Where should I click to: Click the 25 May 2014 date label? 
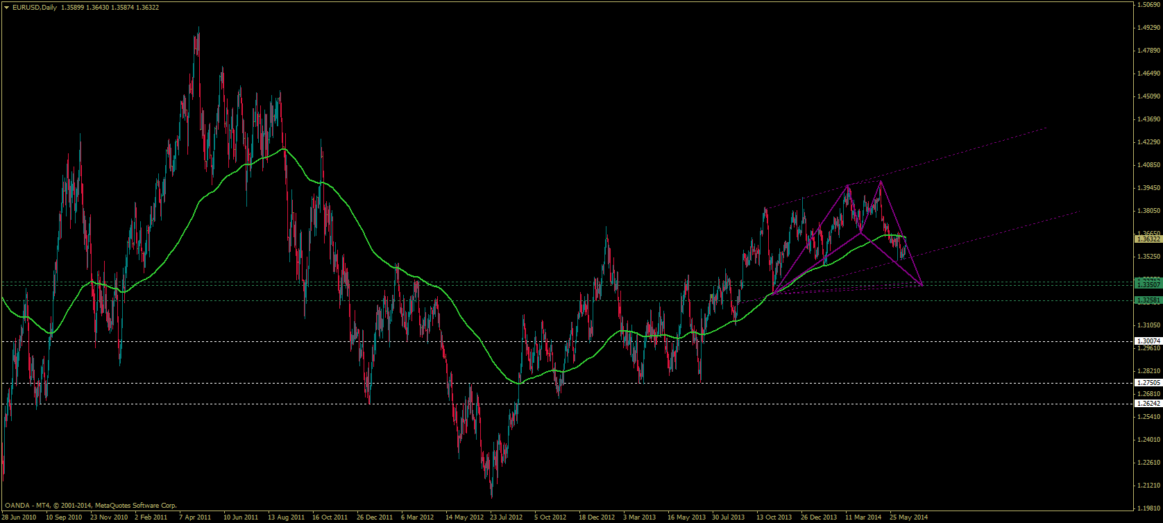click(908, 517)
